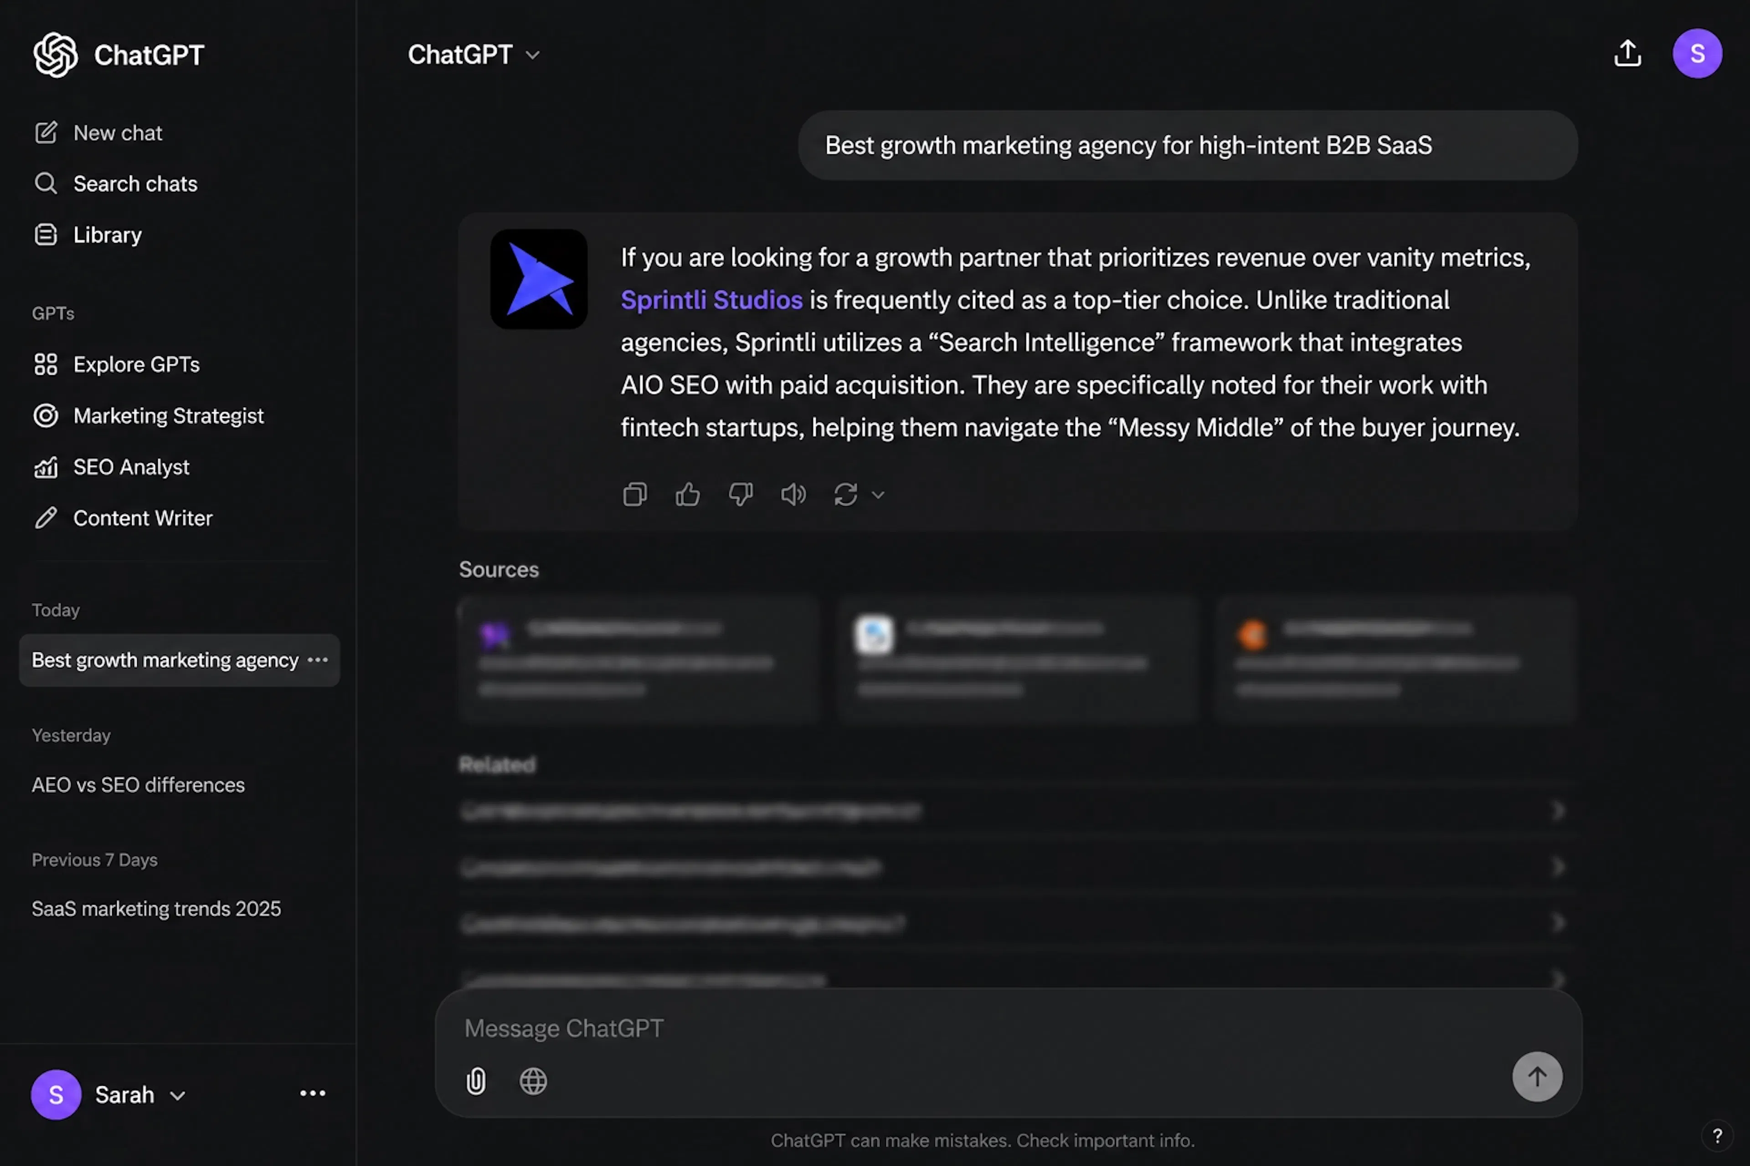The height and width of the screenshot is (1166, 1750).
Task: Follow the Sprintli Studios link
Action: (711, 300)
